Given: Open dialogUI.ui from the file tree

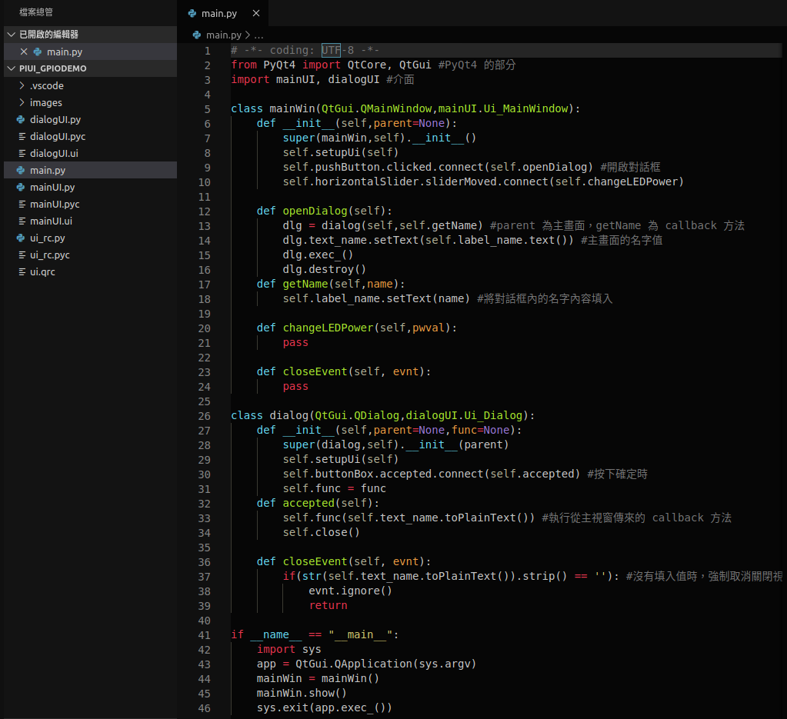Looking at the screenshot, I should (90, 154).
